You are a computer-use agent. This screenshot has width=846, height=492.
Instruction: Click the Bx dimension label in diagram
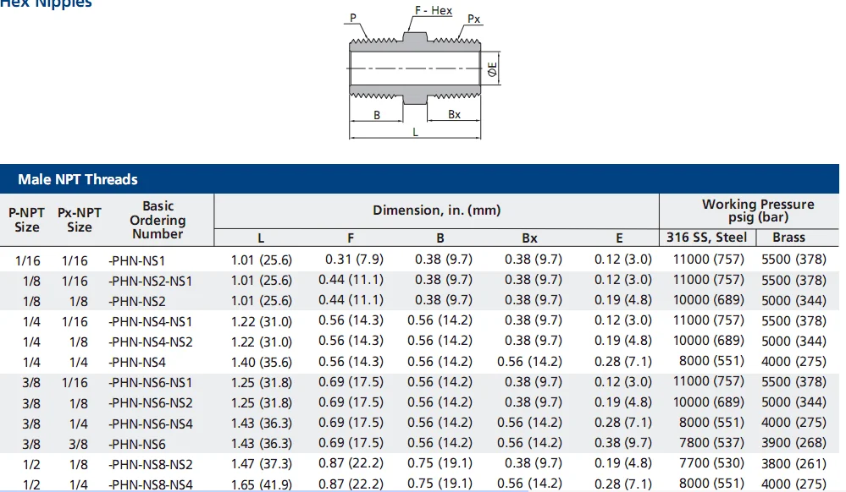click(455, 115)
